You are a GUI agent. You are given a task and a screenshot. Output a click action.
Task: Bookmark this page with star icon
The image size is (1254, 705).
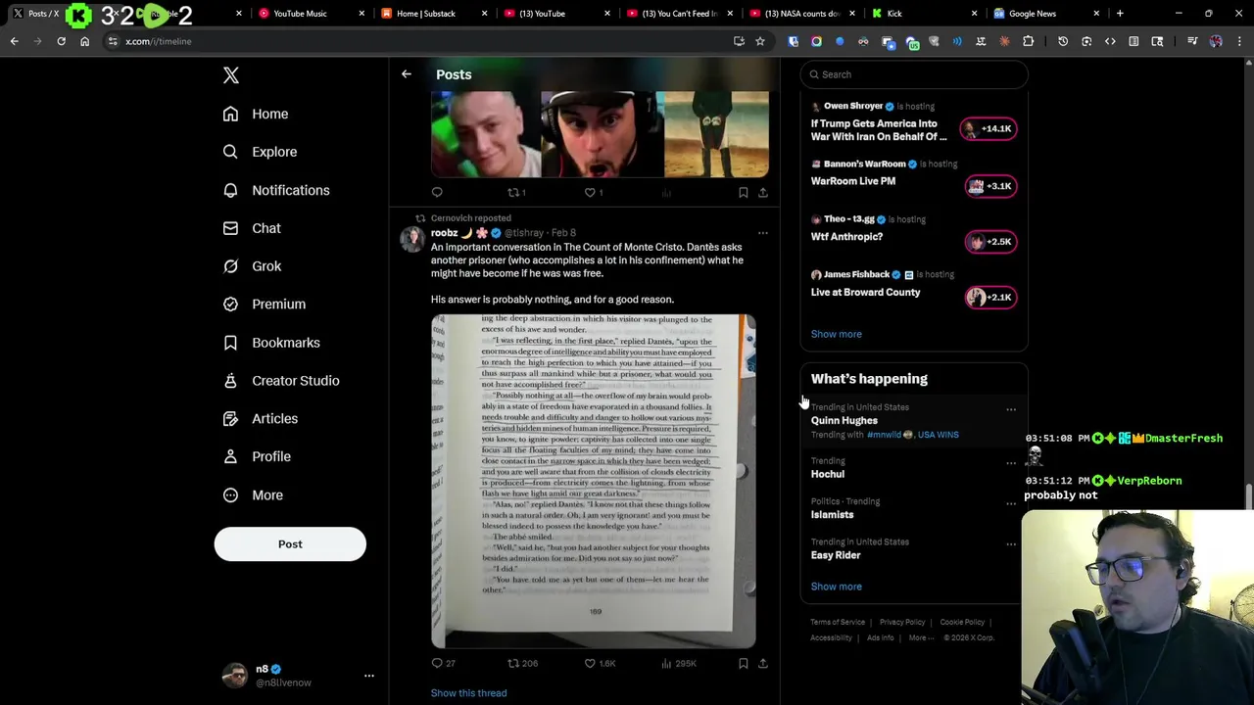pos(759,41)
